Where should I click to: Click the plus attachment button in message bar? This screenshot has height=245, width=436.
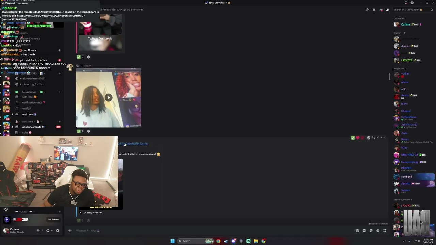70,231
